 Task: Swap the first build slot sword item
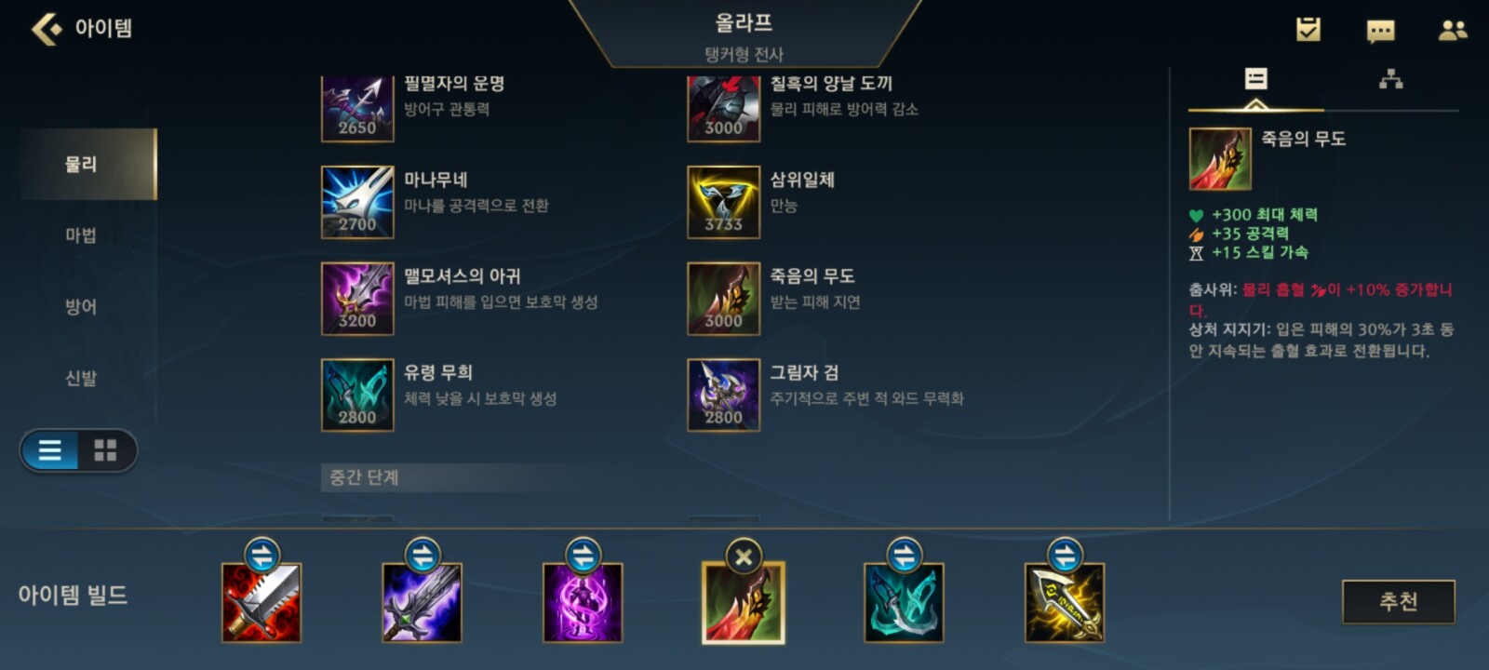click(262, 556)
